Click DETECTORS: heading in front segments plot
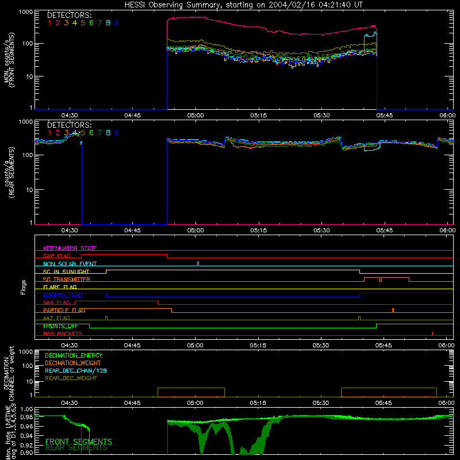 pyautogui.click(x=70, y=15)
